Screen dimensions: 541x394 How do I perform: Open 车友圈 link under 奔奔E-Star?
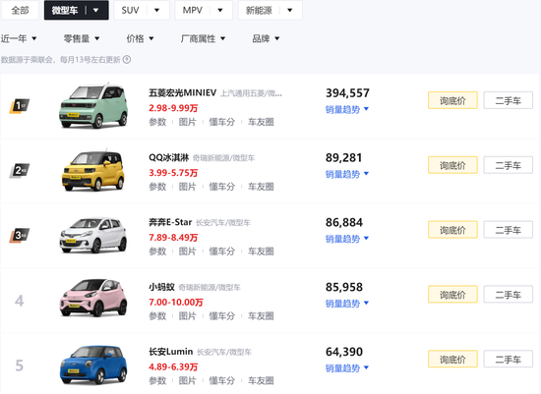261,252
